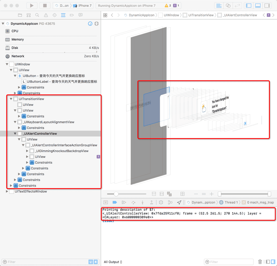This screenshot has width=277, height=266.
Task: Click the Step Over button
Action: point(133,202)
